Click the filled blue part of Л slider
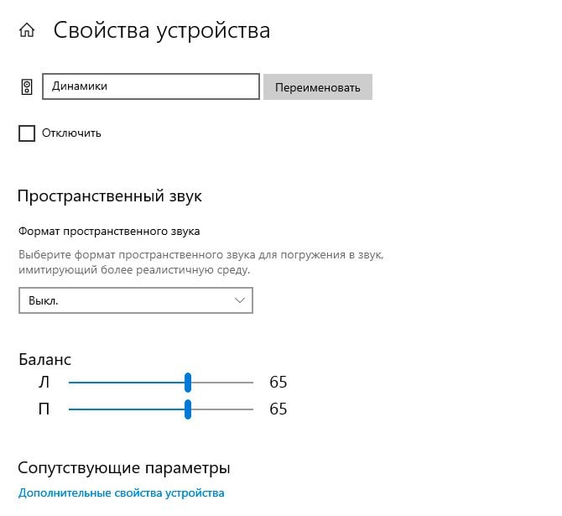 click(127, 383)
